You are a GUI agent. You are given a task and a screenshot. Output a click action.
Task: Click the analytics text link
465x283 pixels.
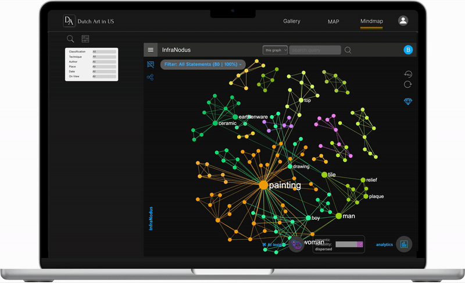click(x=384, y=245)
